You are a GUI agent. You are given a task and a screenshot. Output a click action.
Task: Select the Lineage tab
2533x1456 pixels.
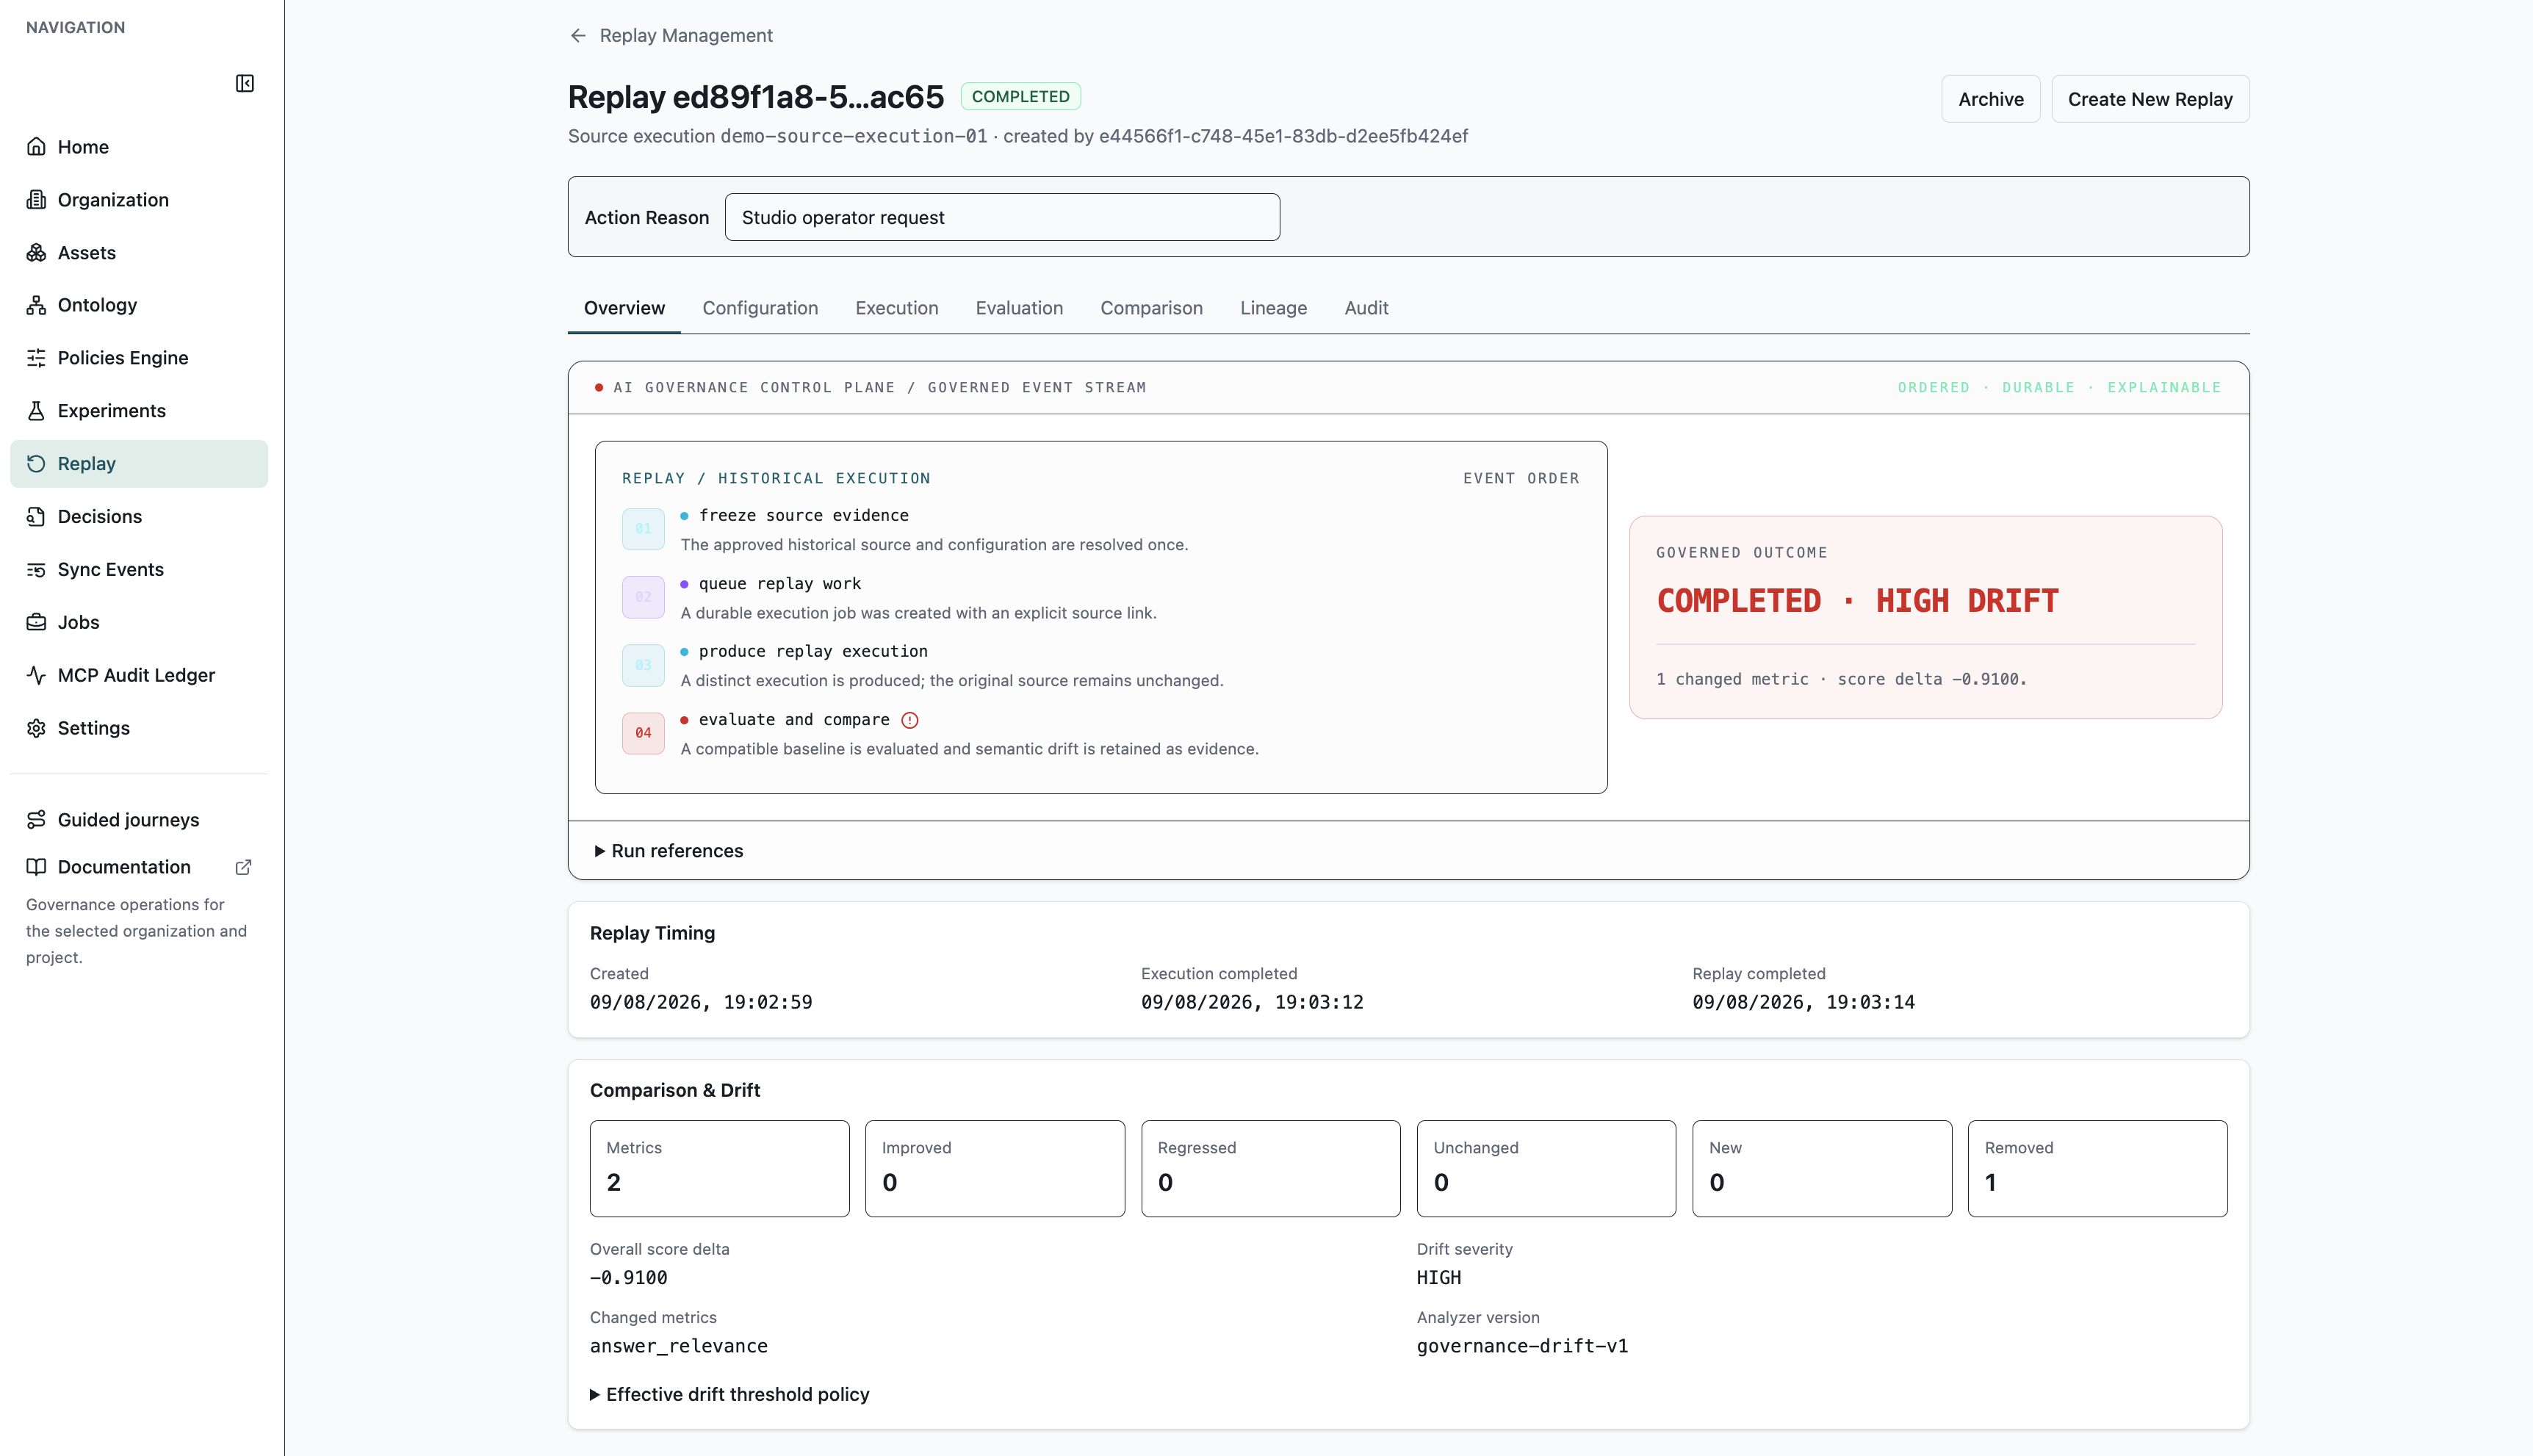click(x=1273, y=308)
